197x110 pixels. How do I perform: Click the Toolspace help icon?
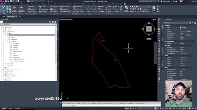tap(55, 22)
